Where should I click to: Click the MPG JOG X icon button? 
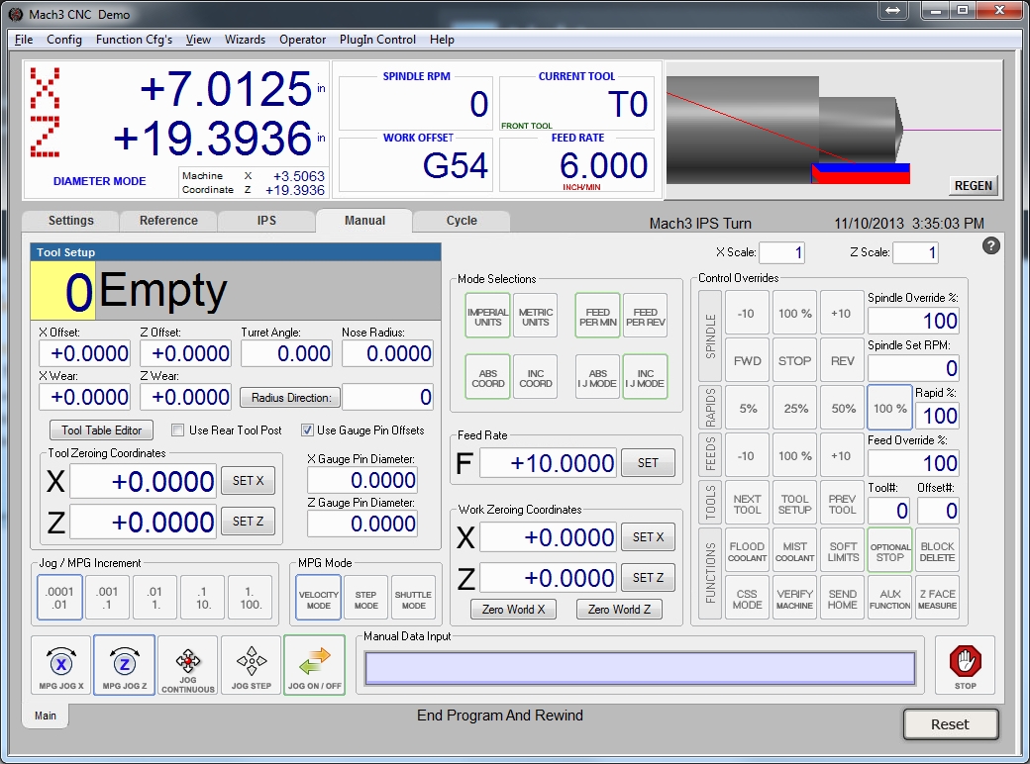tap(61, 665)
